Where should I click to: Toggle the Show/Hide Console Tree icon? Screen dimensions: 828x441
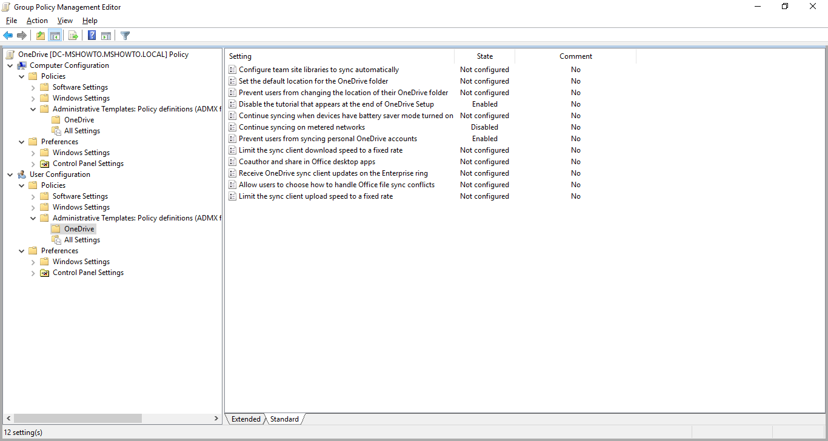[55, 36]
